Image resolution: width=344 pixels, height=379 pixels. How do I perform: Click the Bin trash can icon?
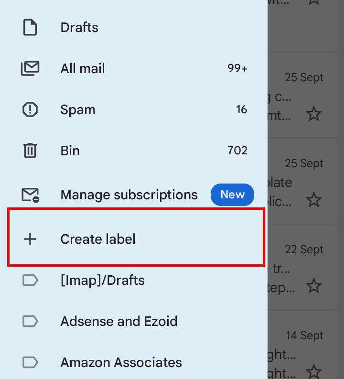30,151
